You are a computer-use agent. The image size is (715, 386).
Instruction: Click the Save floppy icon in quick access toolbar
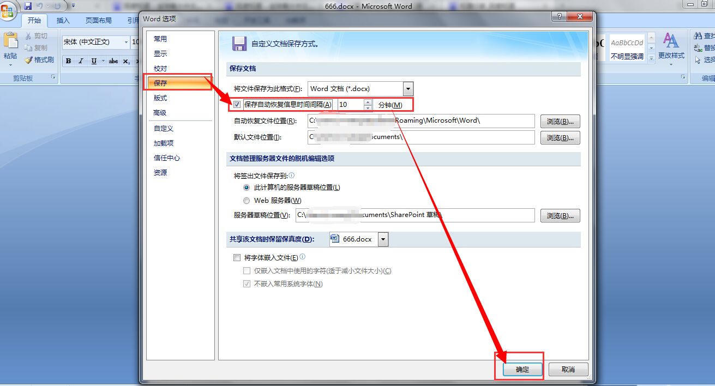pos(27,6)
